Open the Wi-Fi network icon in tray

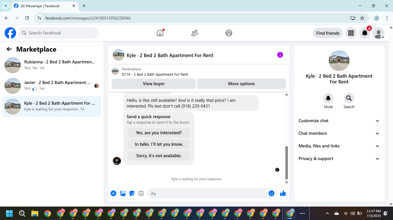pos(345,213)
